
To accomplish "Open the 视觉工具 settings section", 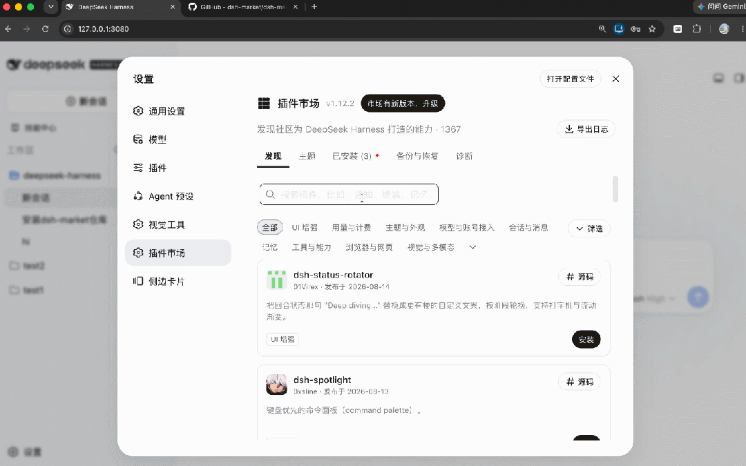I will pos(178,224).
